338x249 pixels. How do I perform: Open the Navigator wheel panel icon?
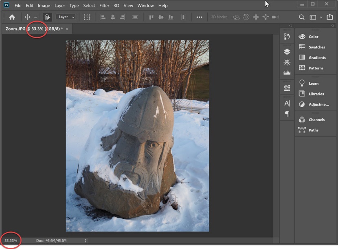[287, 62]
